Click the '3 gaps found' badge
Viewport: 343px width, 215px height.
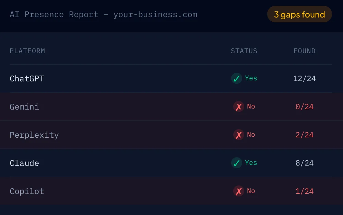(x=299, y=14)
